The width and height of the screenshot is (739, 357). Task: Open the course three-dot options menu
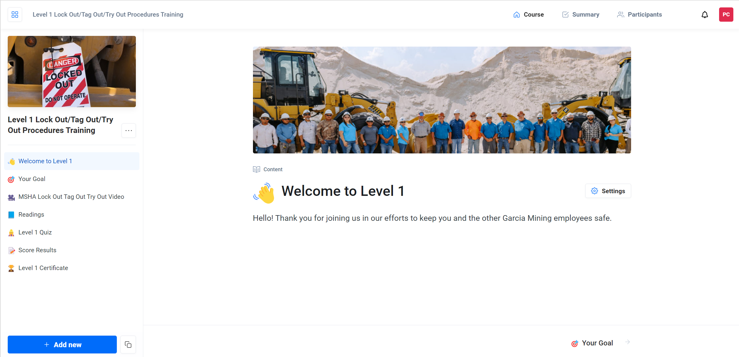[128, 131]
